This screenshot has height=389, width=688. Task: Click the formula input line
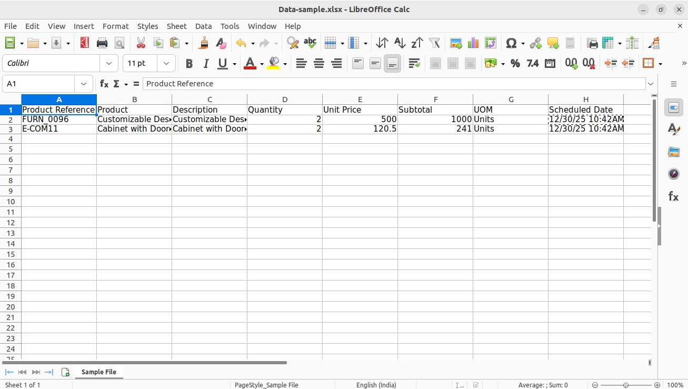pyautogui.click(x=394, y=84)
